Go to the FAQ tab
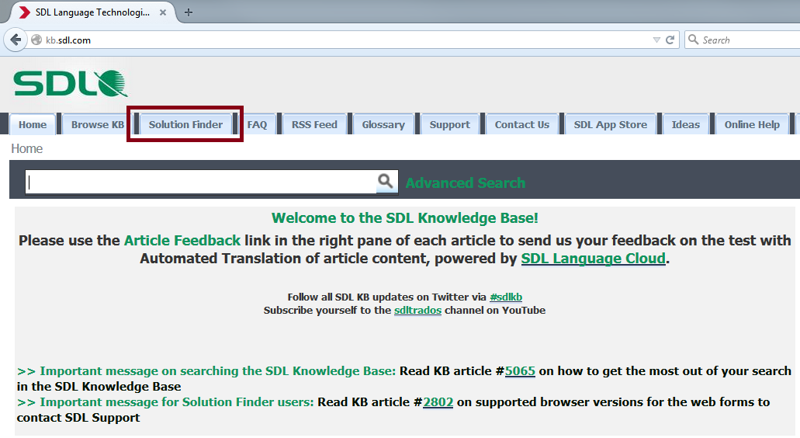 [x=257, y=124]
